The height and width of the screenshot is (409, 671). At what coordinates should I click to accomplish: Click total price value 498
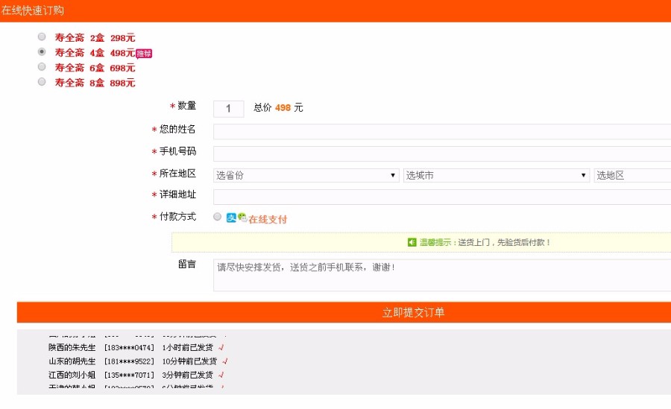pyautogui.click(x=283, y=108)
